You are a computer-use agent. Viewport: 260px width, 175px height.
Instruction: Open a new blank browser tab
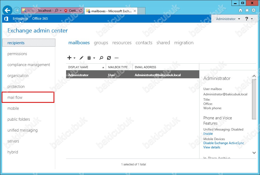pyautogui.click(x=141, y=11)
